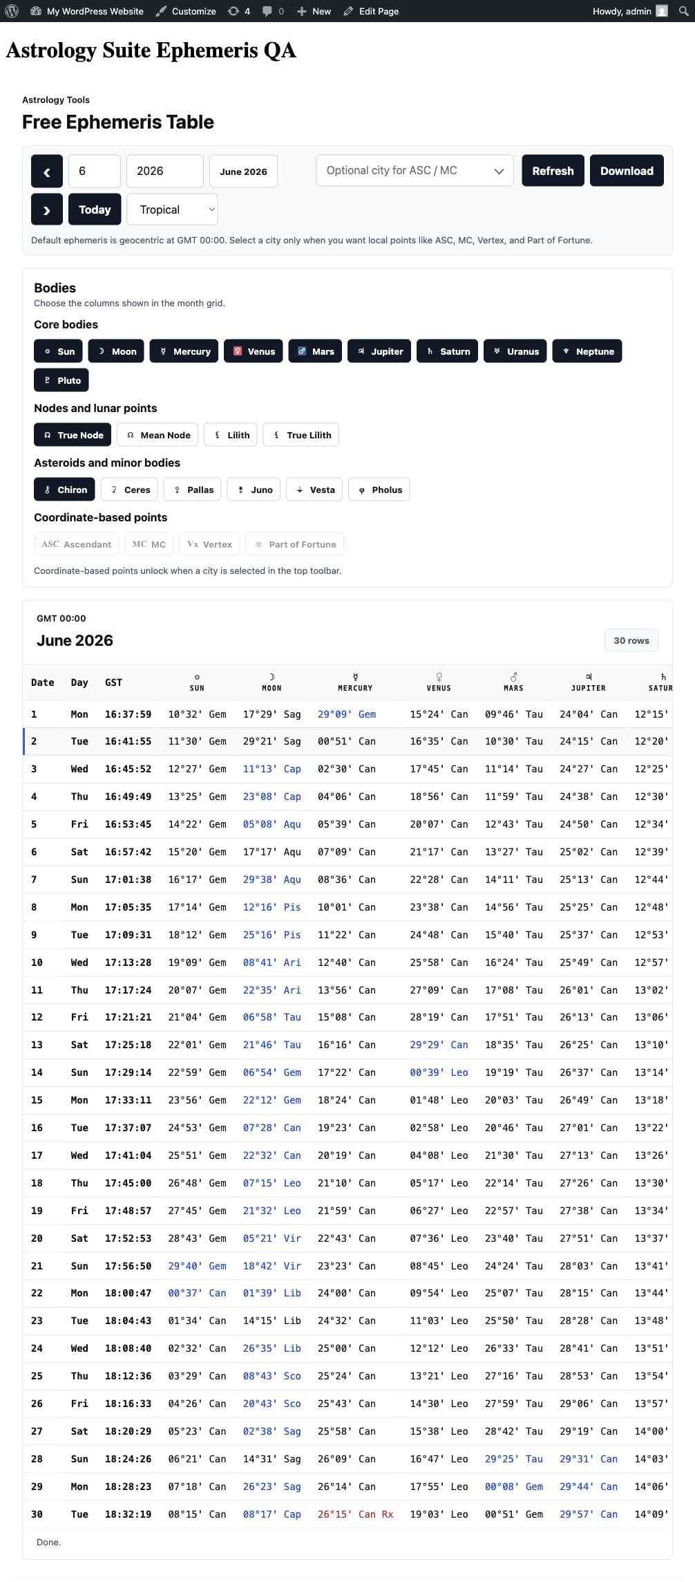Click the disabled Vertex chip

(x=209, y=544)
